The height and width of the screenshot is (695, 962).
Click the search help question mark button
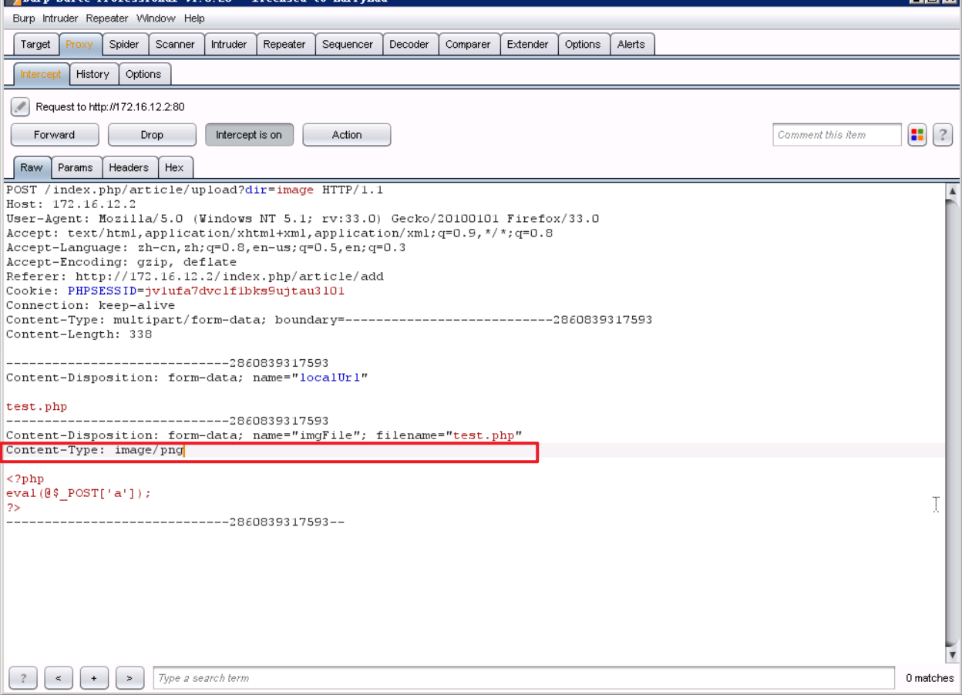[x=23, y=678]
